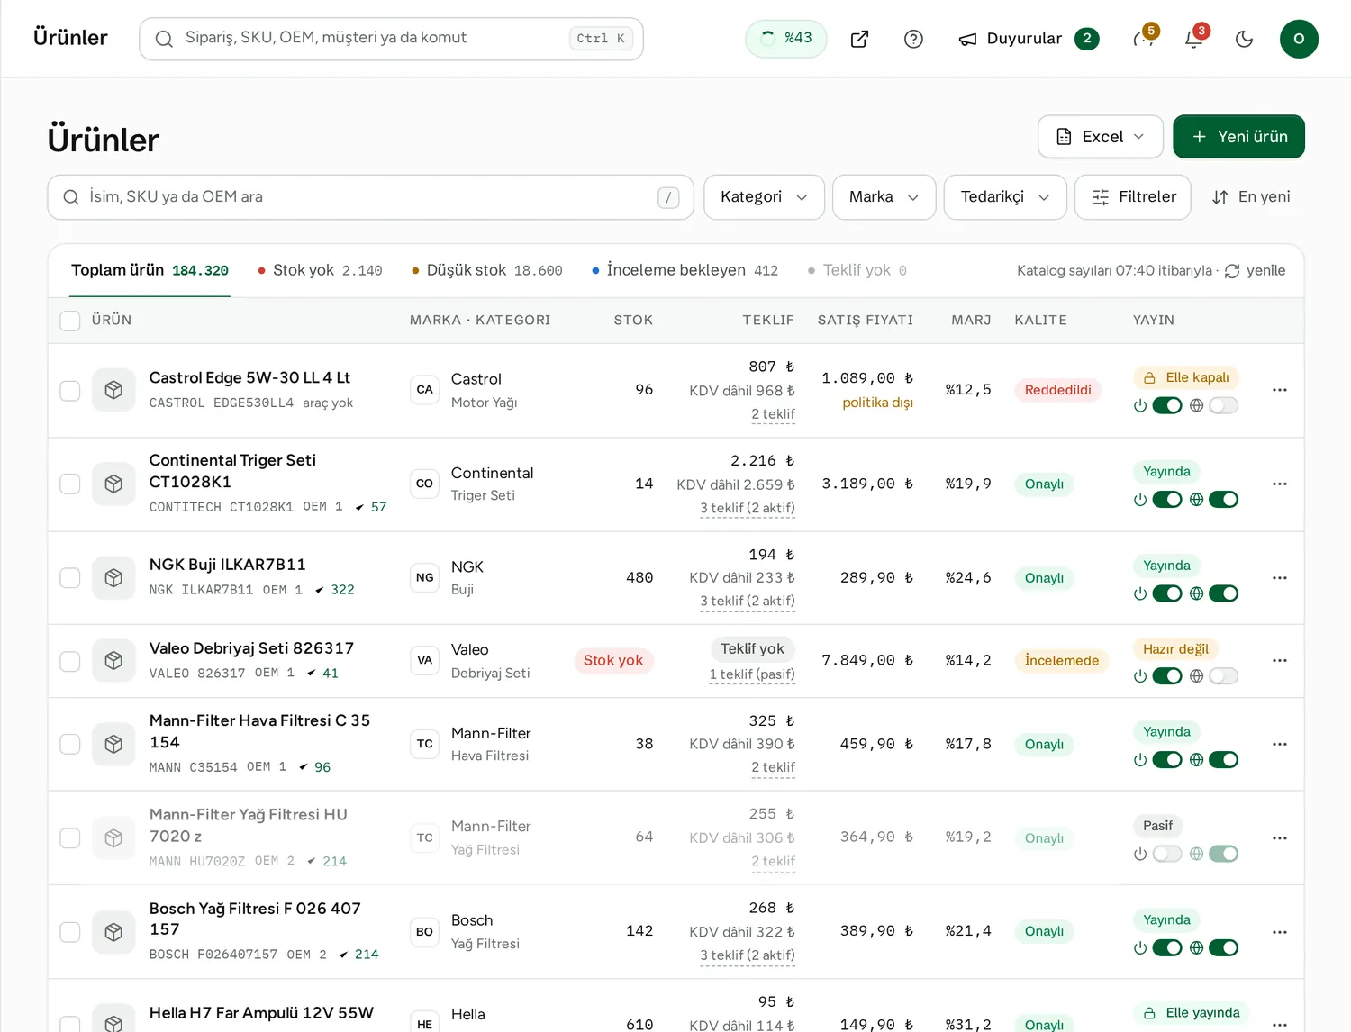The image size is (1351, 1032).
Task: Expand the Marka filter dropdown
Action: click(x=884, y=197)
